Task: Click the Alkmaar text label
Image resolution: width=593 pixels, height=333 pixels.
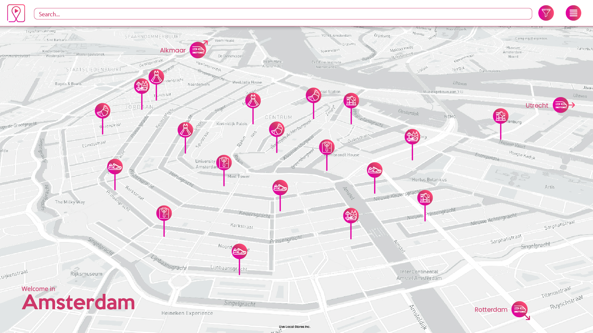Action: [173, 50]
